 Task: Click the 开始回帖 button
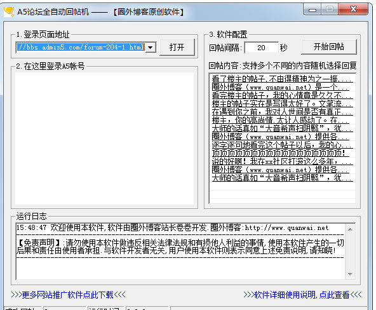coord(329,46)
